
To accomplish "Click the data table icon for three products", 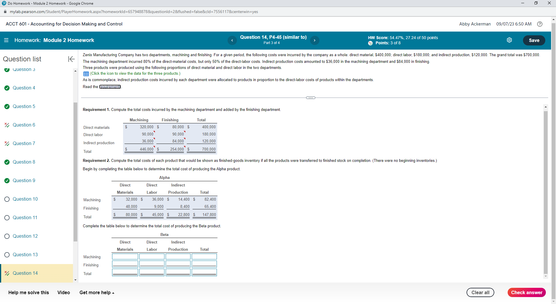I will click(86, 74).
